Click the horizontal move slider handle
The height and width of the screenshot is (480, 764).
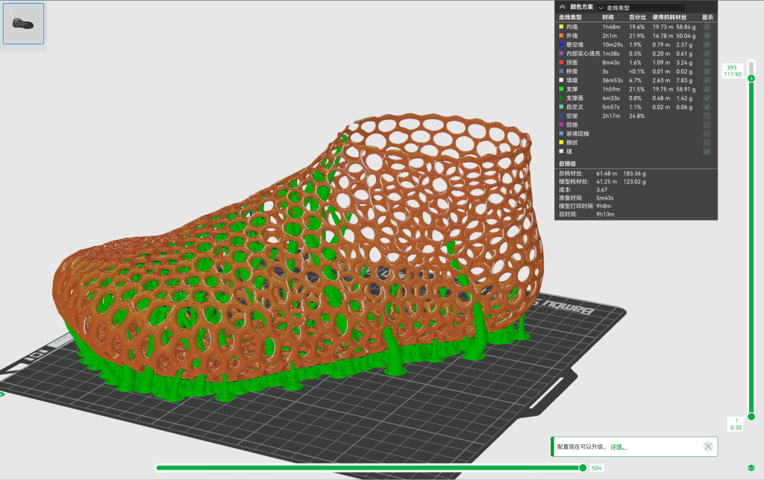click(583, 467)
